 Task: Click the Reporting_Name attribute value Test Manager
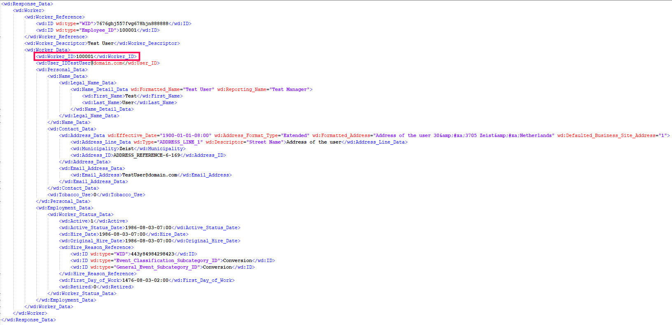click(289, 89)
